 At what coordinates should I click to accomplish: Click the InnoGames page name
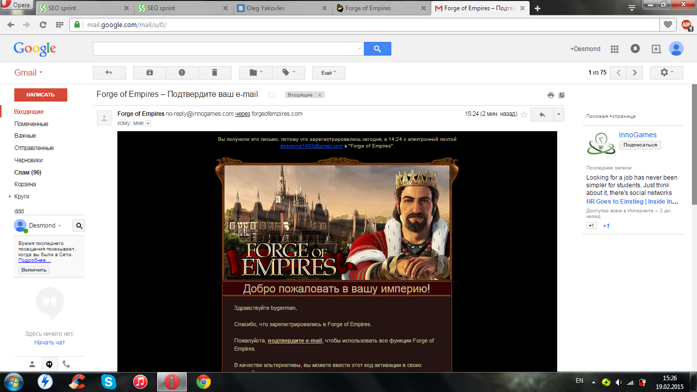point(638,135)
